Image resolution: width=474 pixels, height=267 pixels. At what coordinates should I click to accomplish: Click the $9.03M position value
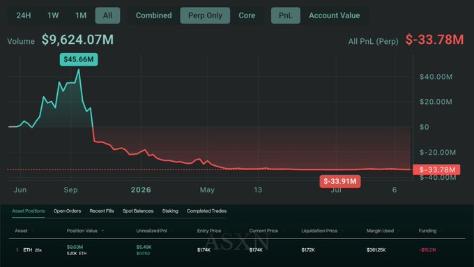[75, 247]
